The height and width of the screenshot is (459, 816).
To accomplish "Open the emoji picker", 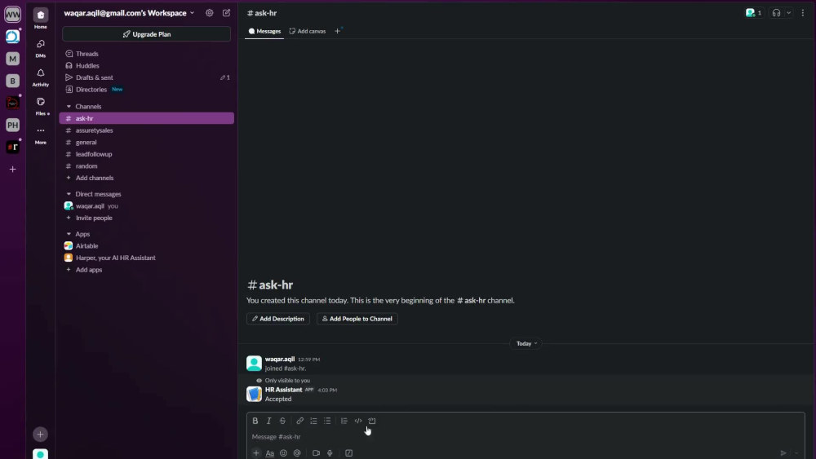I will pos(283,452).
